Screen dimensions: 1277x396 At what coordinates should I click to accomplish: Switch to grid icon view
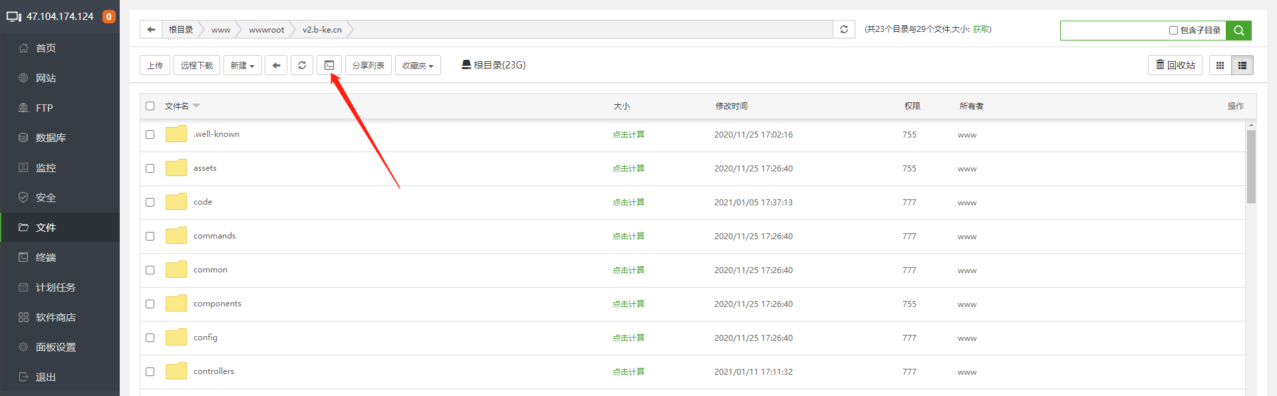(x=1220, y=65)
